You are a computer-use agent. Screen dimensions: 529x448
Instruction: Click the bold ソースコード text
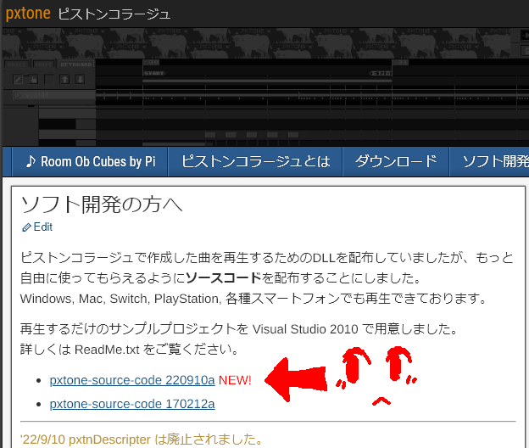coord(224,278)
